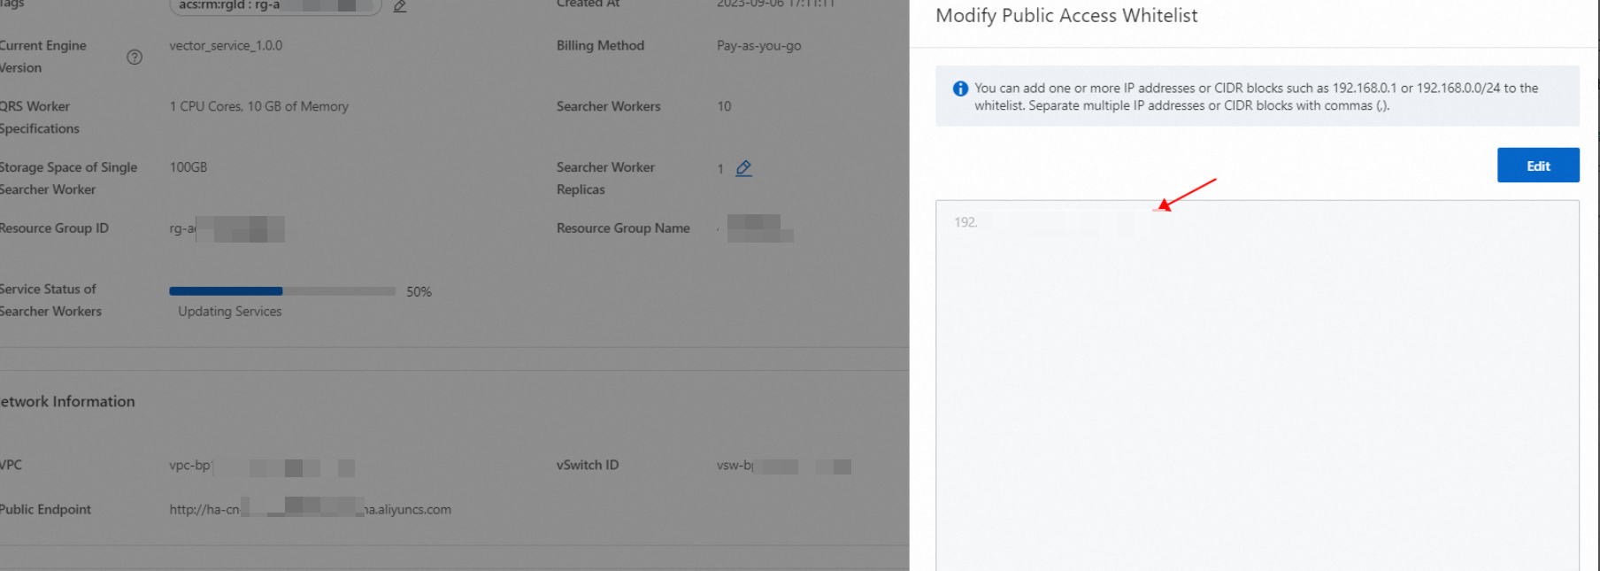Click the '1 CPU Cores, 10 GB of Memory' value
The width and height of the screenshot is (1600, 571).
click(259, 106)
